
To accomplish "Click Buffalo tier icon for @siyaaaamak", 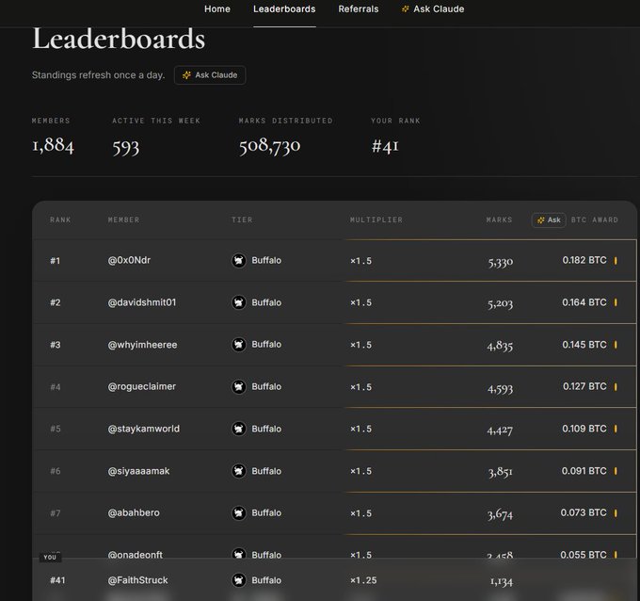I will (x=239, y=471).
